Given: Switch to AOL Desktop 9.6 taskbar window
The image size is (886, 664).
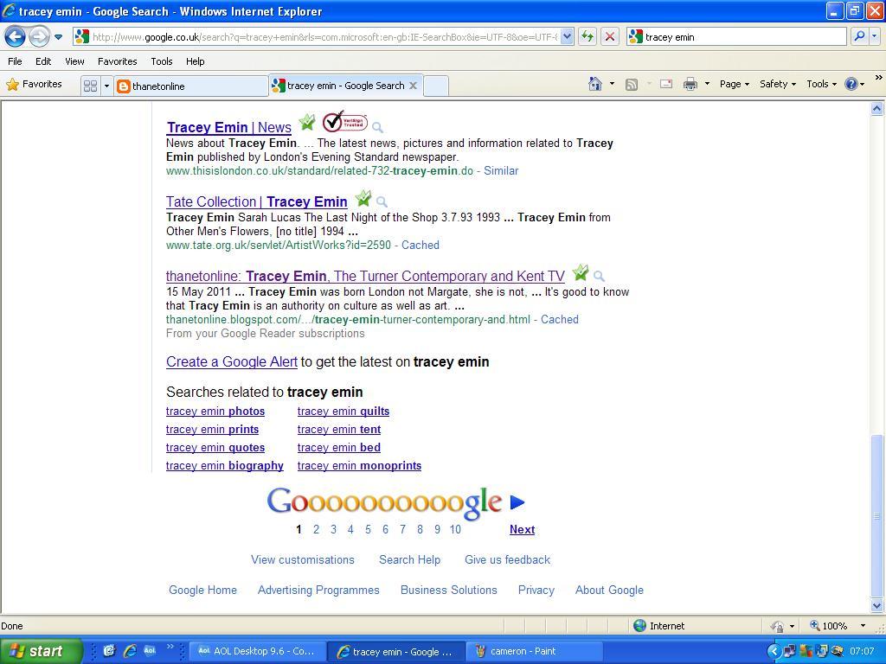Looking at the screenshot, I should pos(257,651).
